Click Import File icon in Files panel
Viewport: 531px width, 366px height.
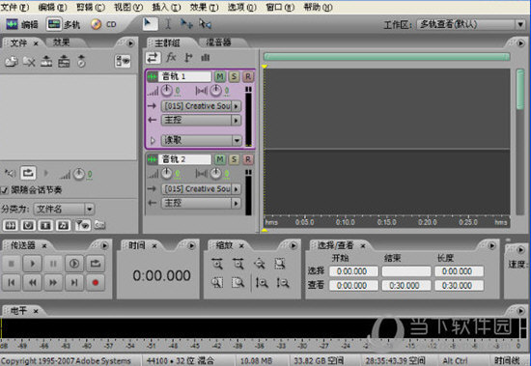tap(12, 62)
